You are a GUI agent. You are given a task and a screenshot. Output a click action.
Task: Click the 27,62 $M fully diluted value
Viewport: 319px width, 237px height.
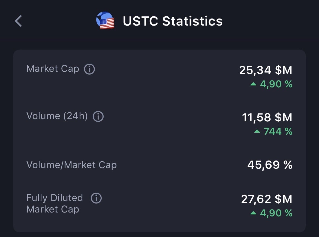pos(266,199)
